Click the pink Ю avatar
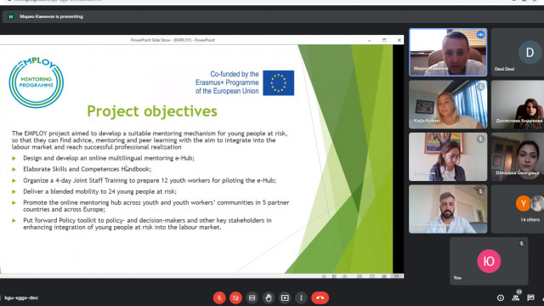This screenshot has width=544, height=306. click(x=489, y=261)
